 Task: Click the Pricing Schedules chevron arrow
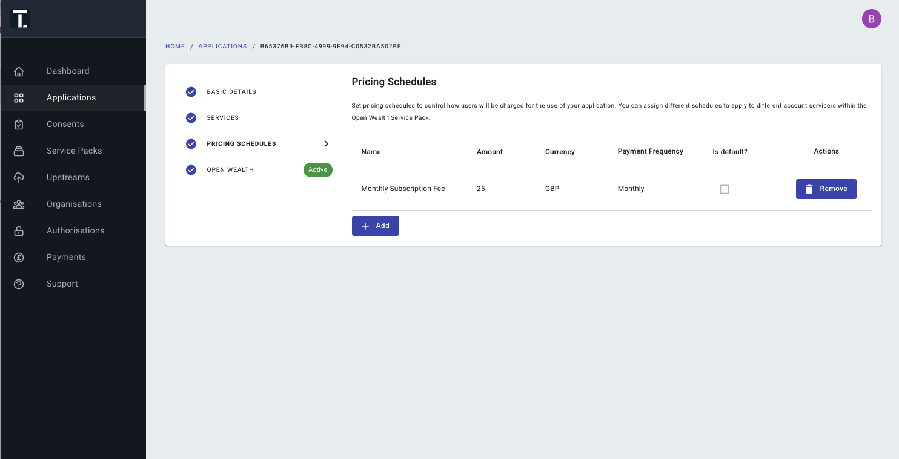326,144
